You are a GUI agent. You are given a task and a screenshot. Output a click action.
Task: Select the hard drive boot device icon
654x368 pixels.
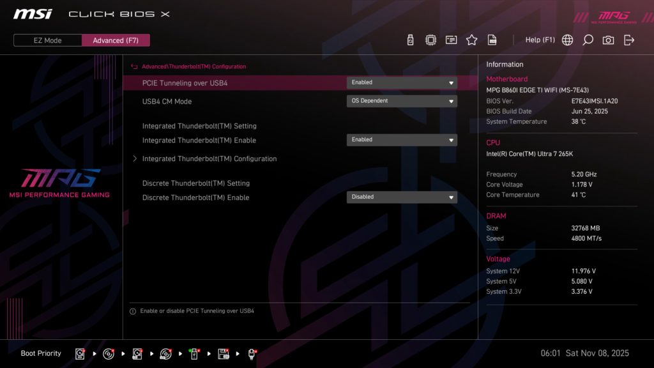point(80,353)
